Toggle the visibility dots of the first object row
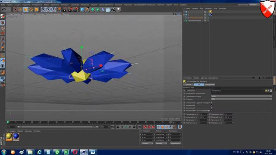 point(207,12)
